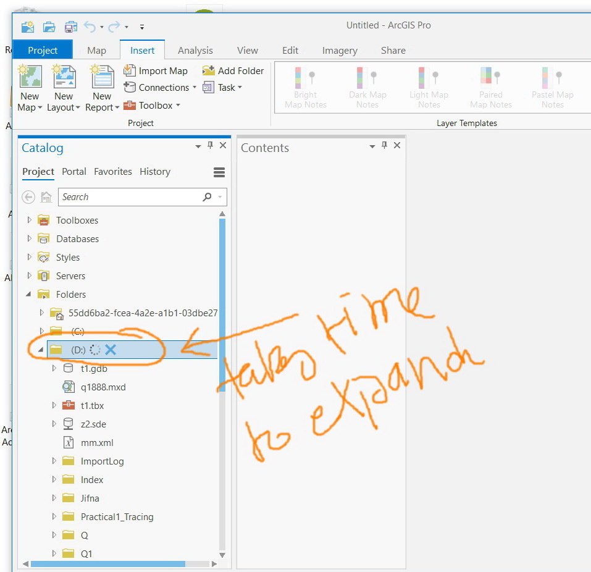591x572 pixels.
Task: Select Paired Map Notes layer template
Action: point(491,88)
